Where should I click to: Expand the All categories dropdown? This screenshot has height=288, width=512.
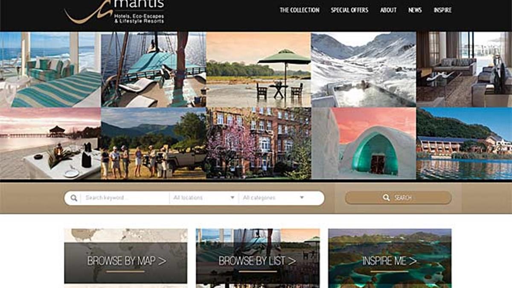tap(273, 198)
